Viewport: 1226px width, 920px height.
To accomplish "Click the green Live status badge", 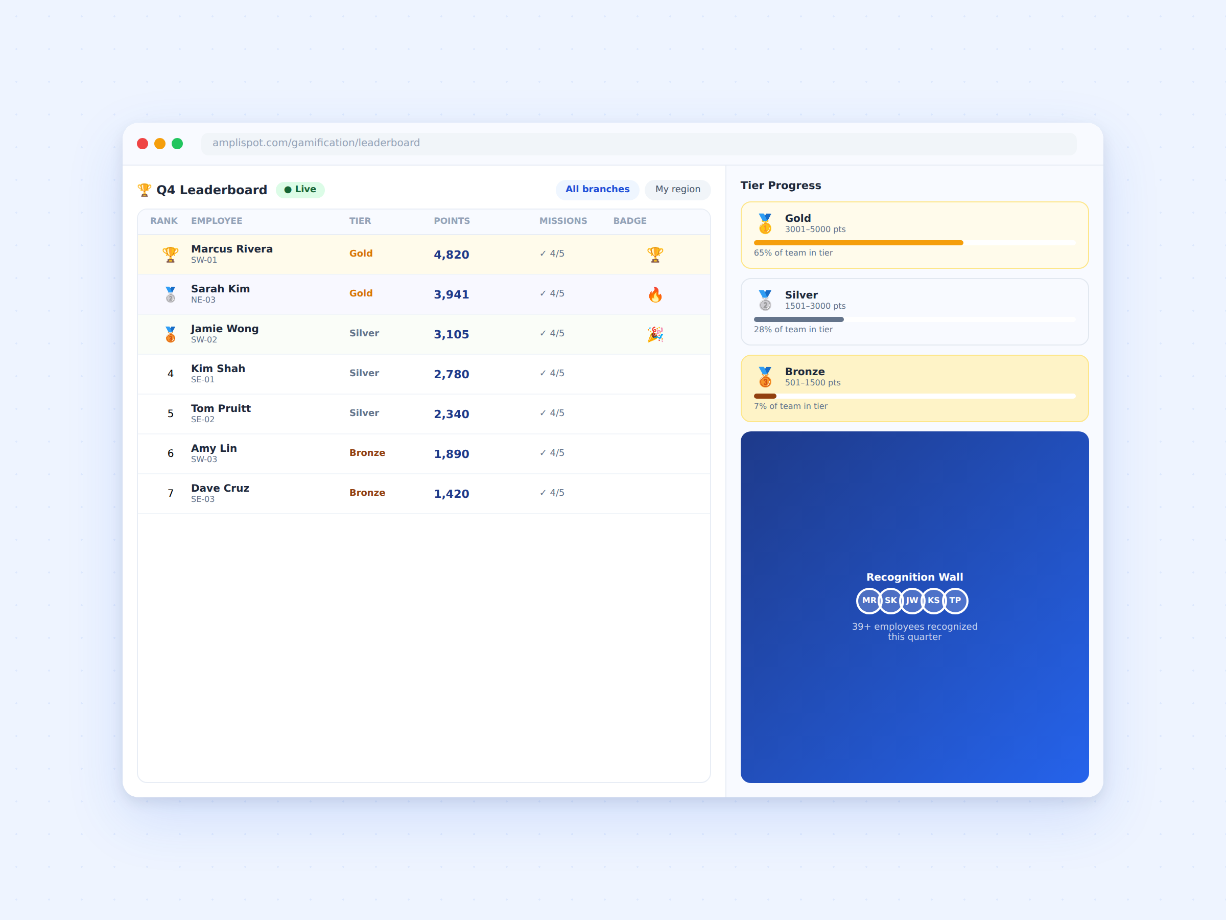I will 300,190.
